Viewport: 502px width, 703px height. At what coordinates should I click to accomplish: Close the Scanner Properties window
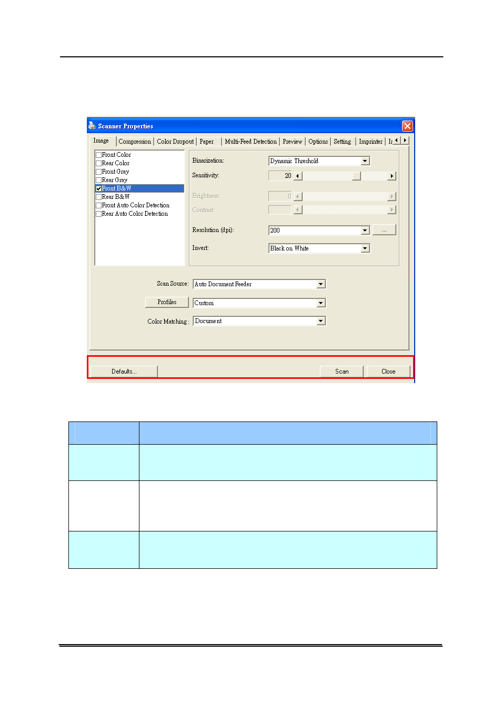click(407, 126)
